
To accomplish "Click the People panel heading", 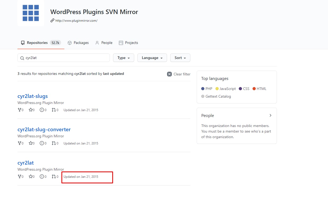I will (208, 116).
